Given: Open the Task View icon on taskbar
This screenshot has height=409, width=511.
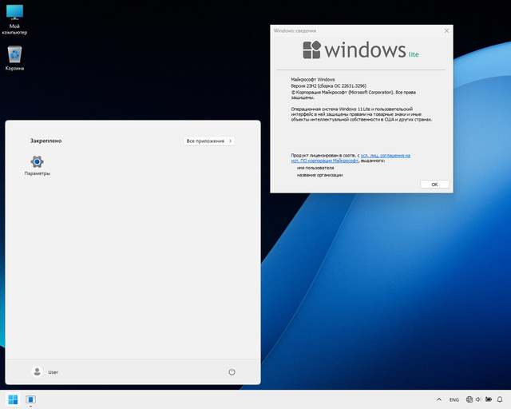Looking at the screenshot, I should pos(30,399).
